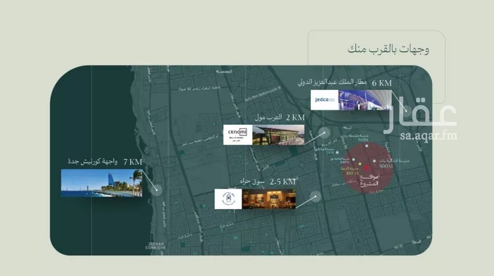
Task: Select the map marker circle for سوق حراء
Action: coord(316,196)
